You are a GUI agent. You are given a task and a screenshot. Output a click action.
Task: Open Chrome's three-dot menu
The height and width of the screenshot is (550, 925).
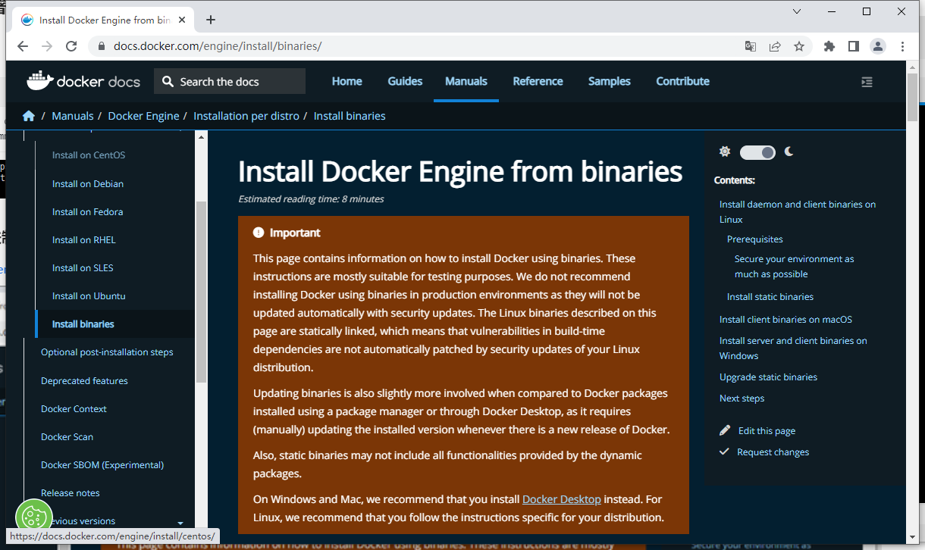click(x=902, y=46)
